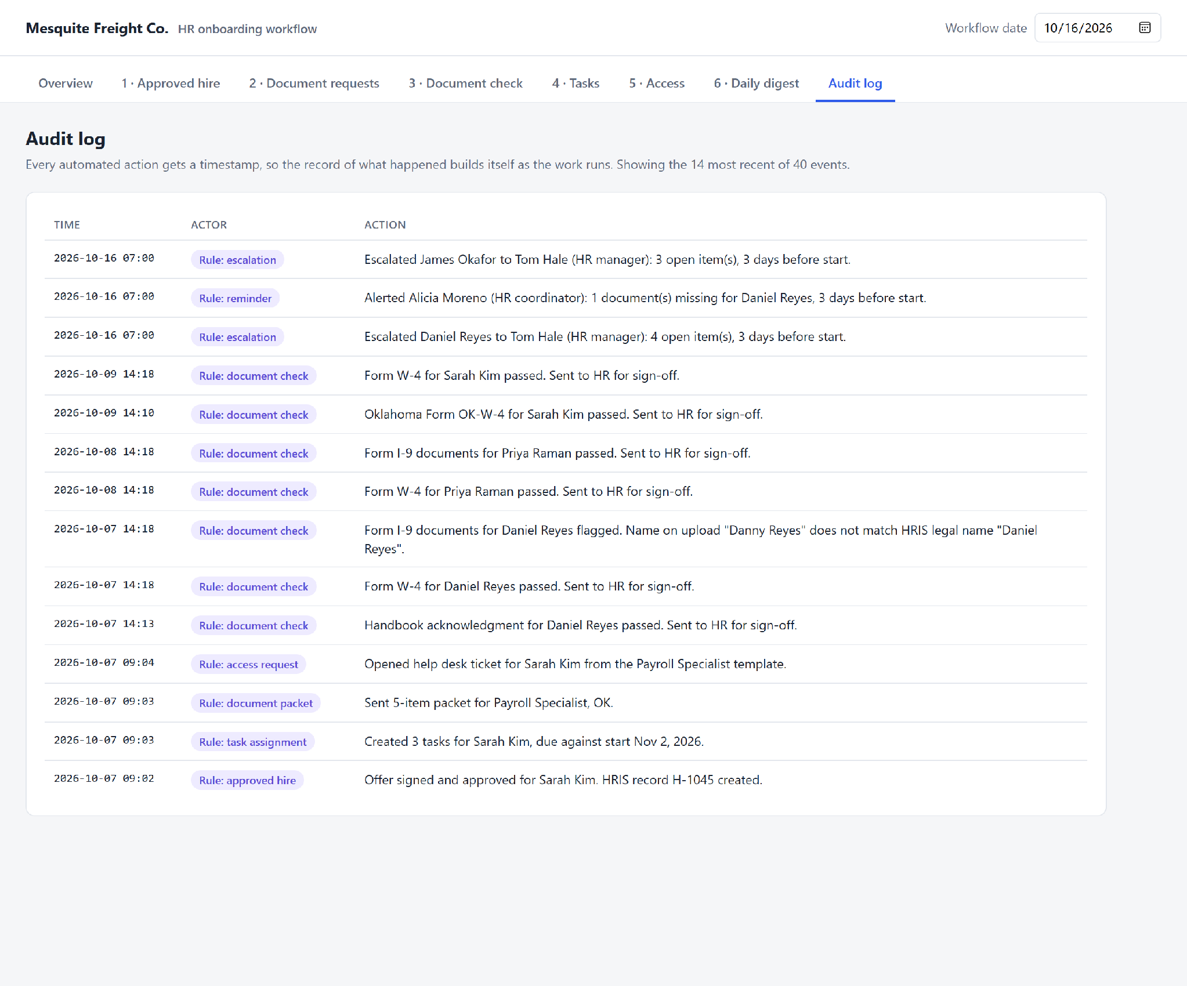Open the workflow date calendar picker icon

tap(1144, 28)
